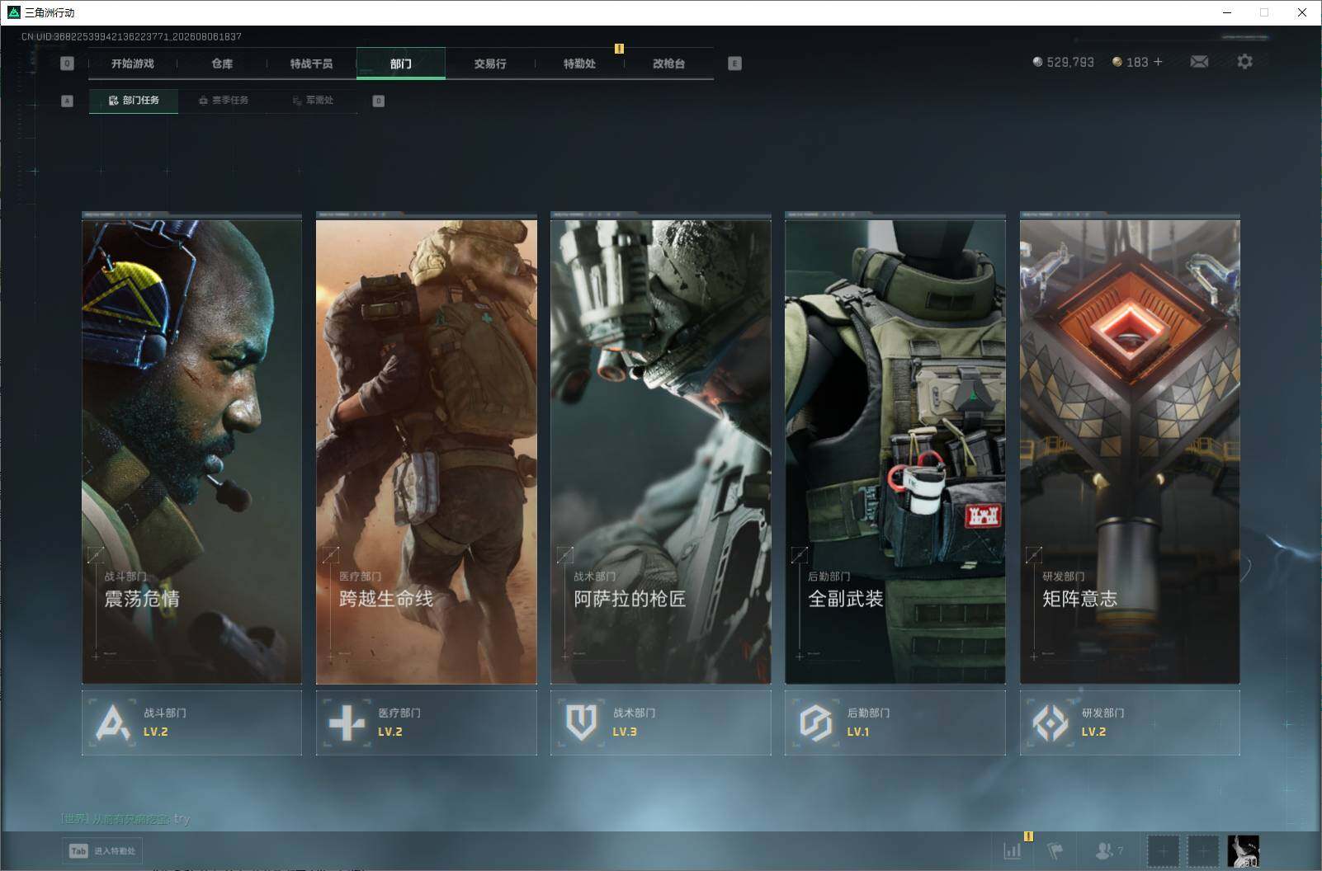Viewport: 1322px width, 871px height.
Task: Click the Tab 进入特勤处 button
Action: pos(102,851)
